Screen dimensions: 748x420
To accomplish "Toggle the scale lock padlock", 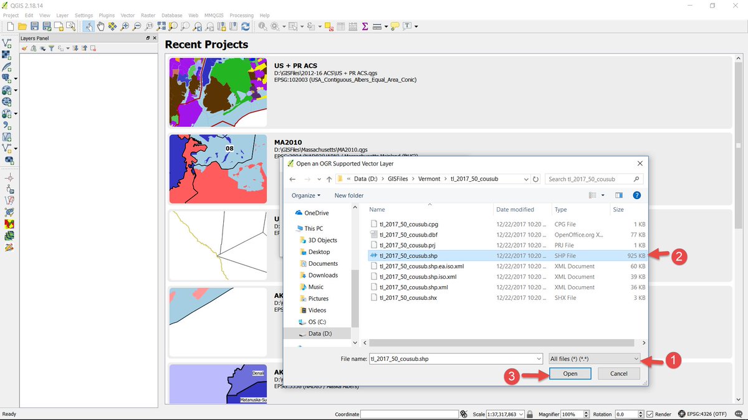I will tap(529, 414).
